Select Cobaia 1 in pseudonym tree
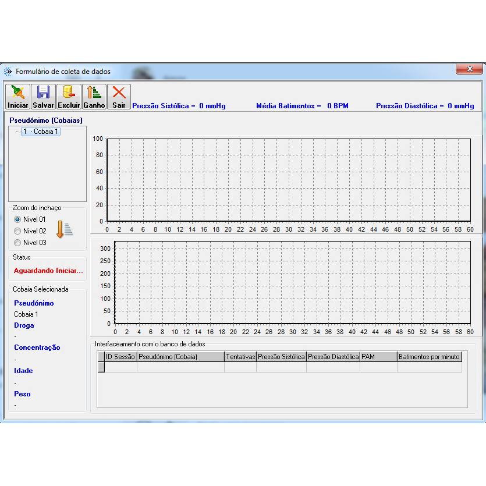Viewport: 486px width, 486px height. (41, 132)
